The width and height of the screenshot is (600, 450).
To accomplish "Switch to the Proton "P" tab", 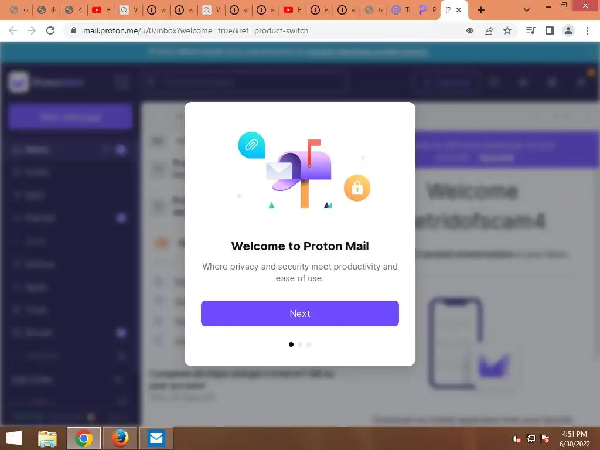I will (x=427, y=10).
